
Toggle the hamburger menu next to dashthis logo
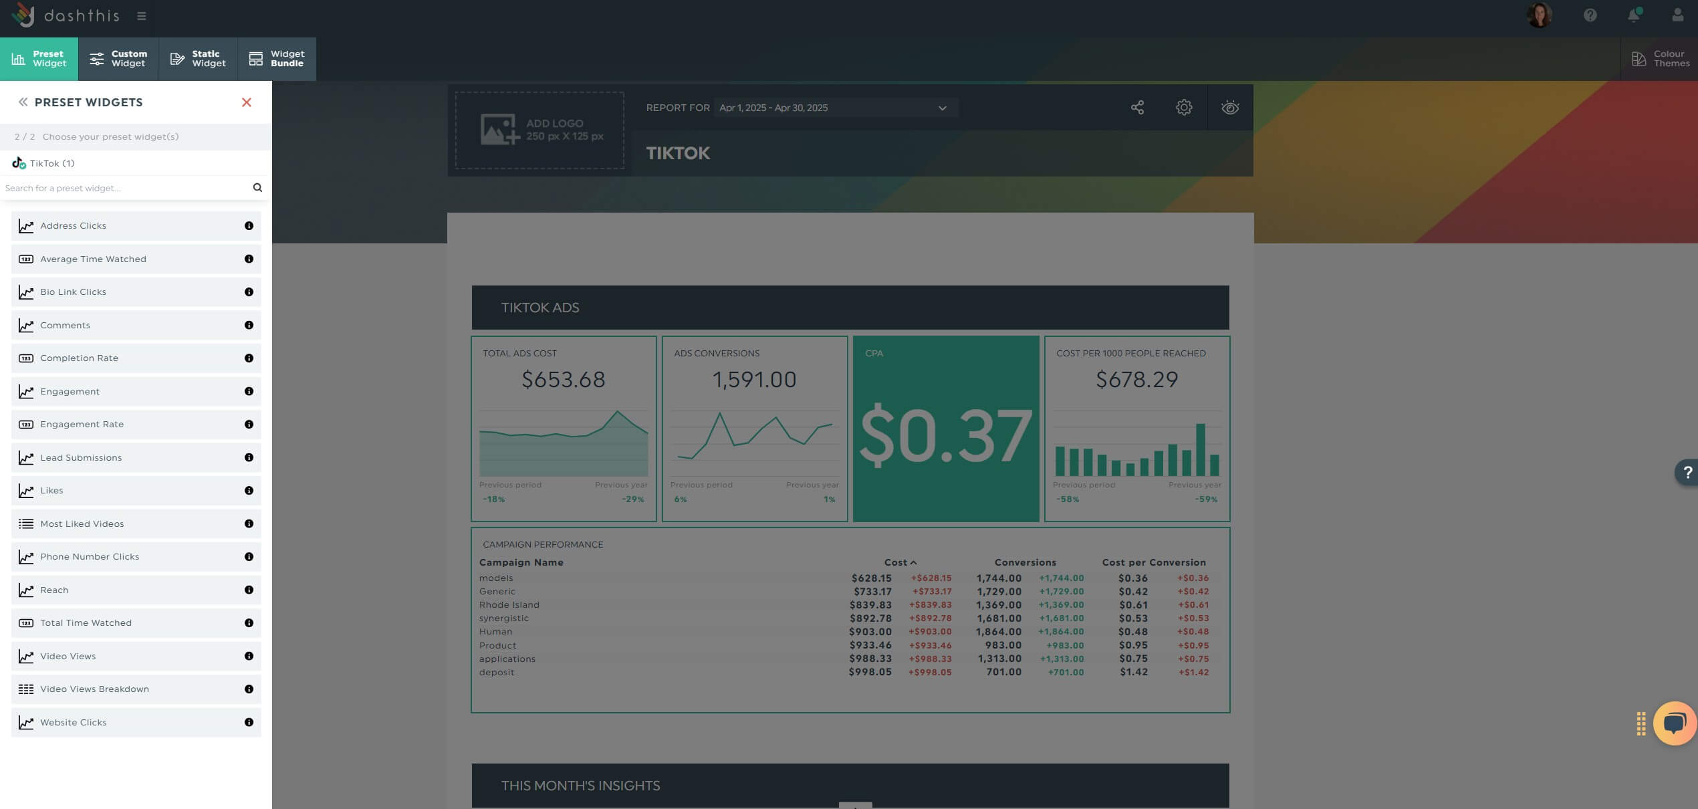[x=142, y=16]
